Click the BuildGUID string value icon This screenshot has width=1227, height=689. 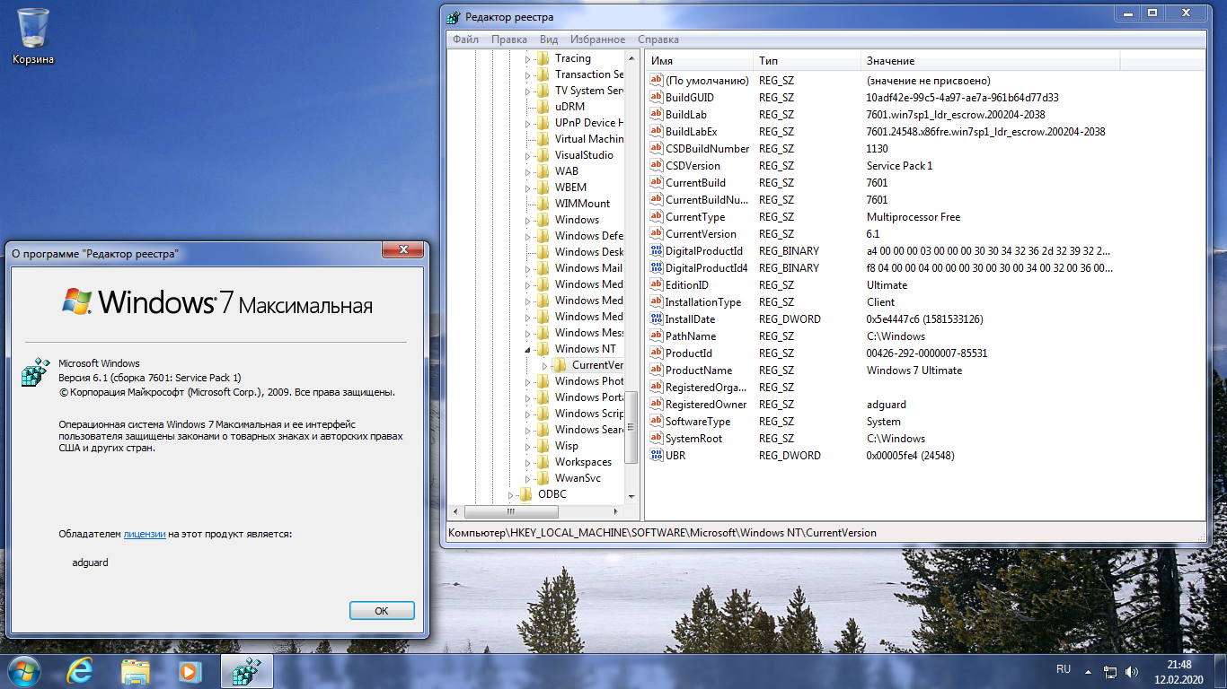(656, 98)
